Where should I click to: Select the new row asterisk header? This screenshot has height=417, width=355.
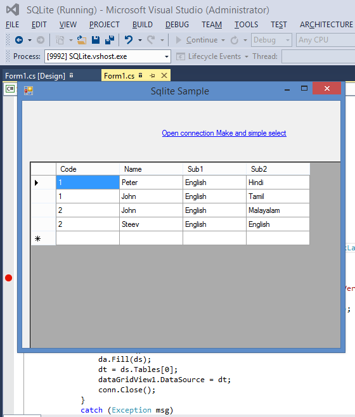[x=43, y=238]
